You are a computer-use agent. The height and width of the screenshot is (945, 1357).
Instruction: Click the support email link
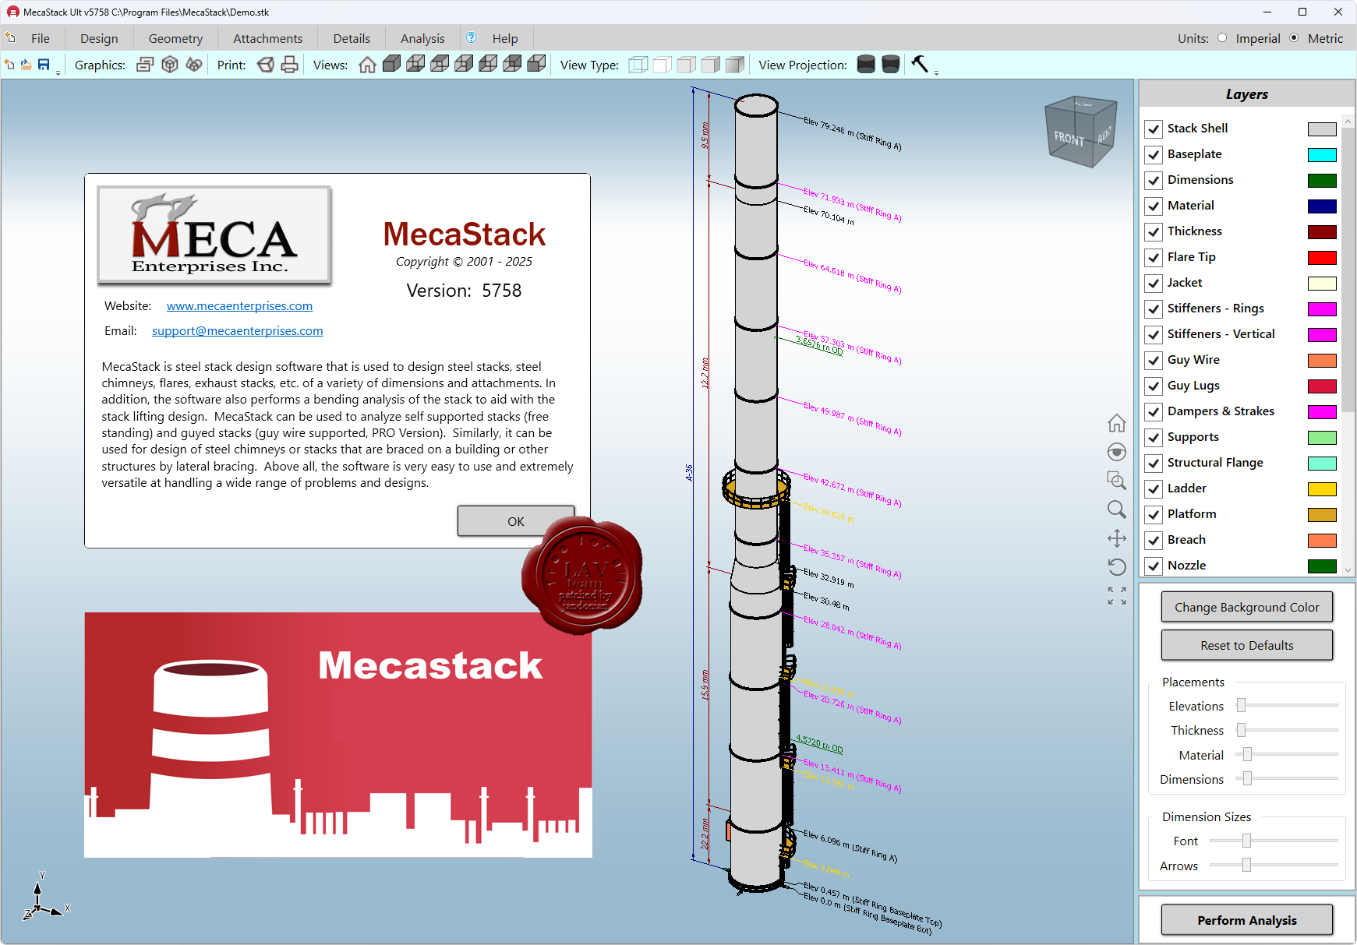(237, 331)
